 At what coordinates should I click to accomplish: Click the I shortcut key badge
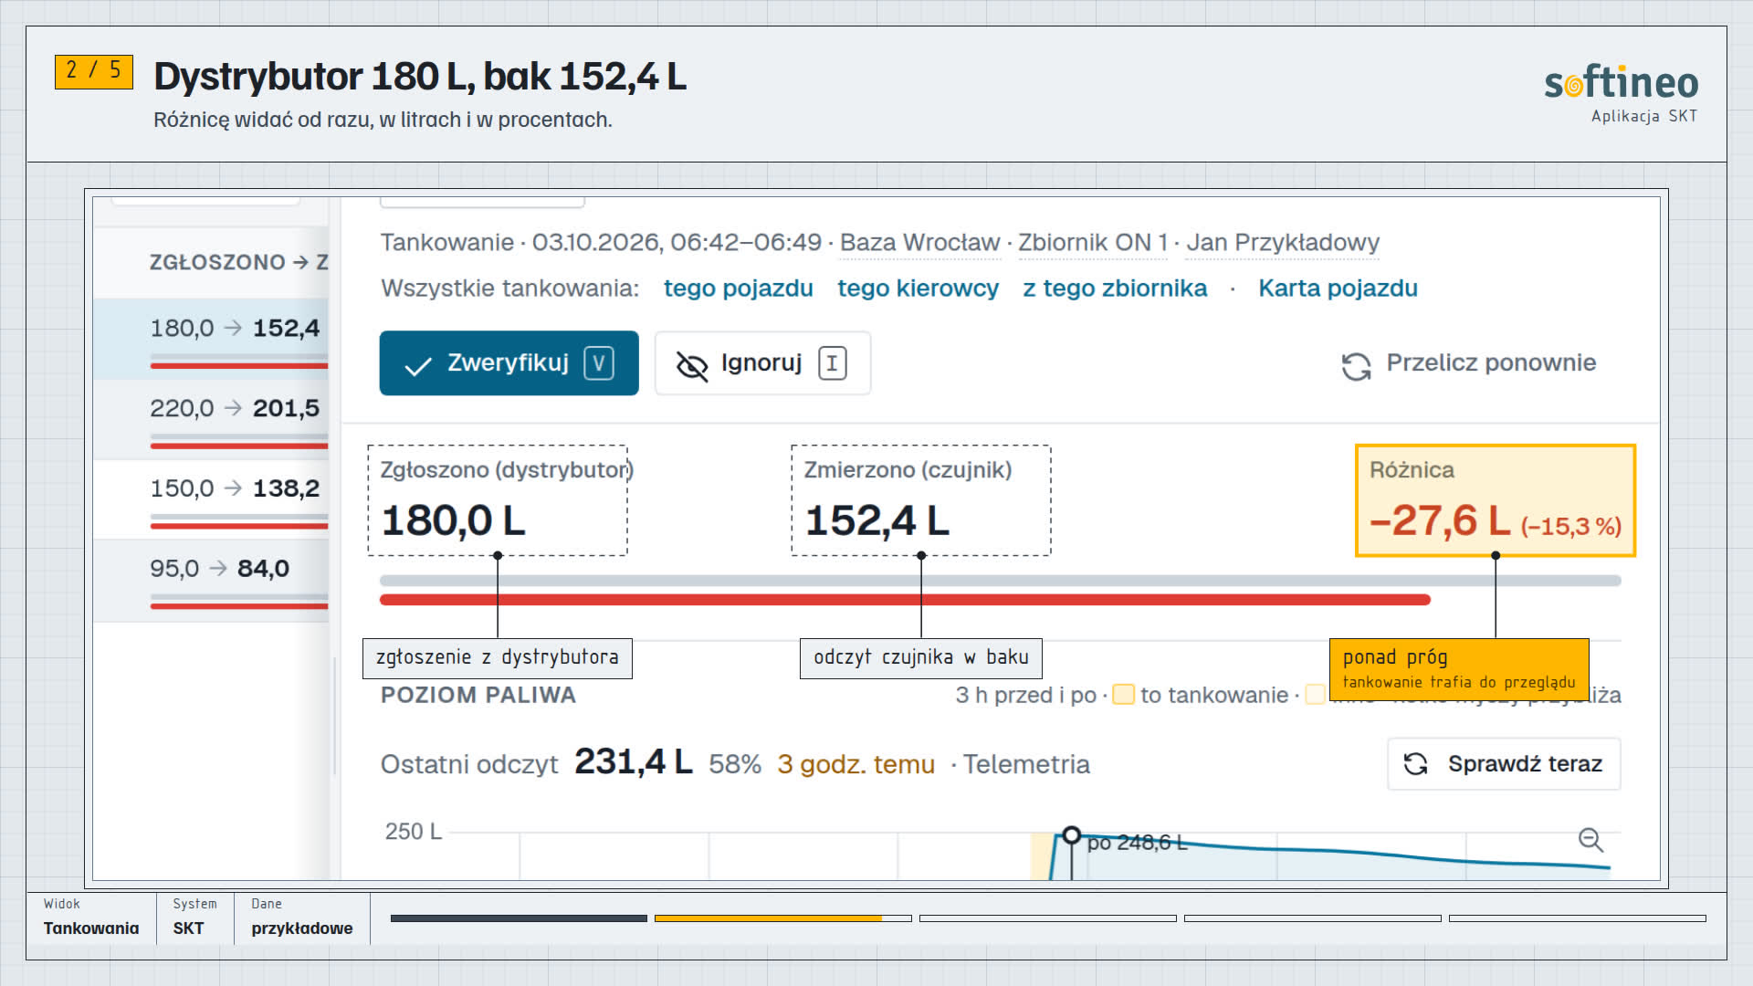coord(832,363)
